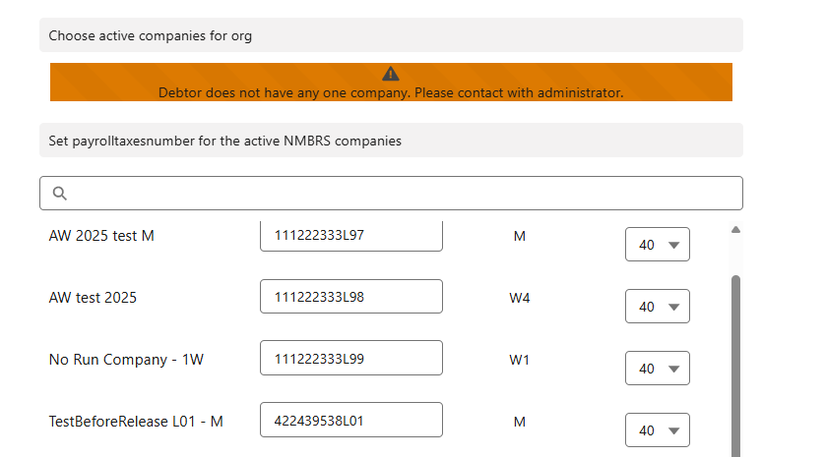Open the 40 dropdown for AW 2025 test M

click(658, 245)
